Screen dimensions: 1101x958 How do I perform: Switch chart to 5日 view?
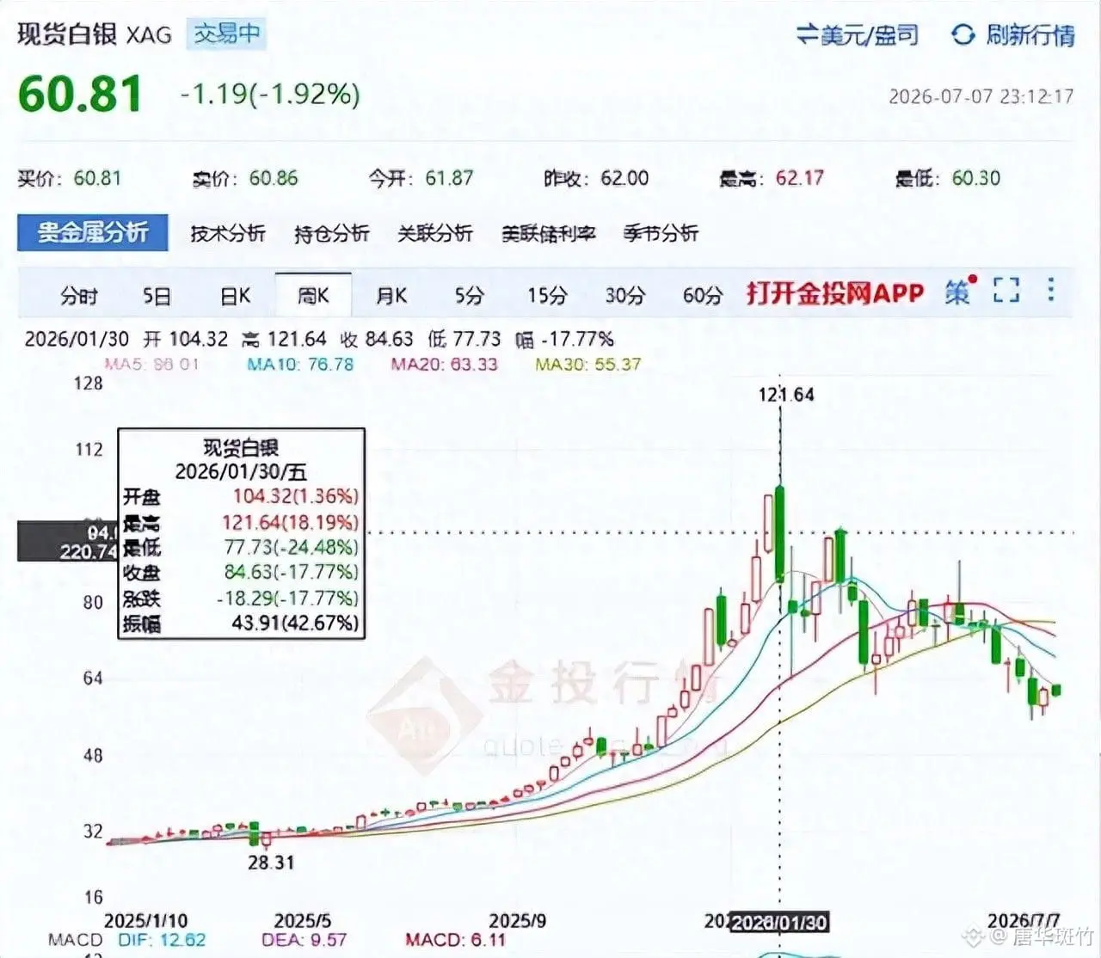[157, 296]
